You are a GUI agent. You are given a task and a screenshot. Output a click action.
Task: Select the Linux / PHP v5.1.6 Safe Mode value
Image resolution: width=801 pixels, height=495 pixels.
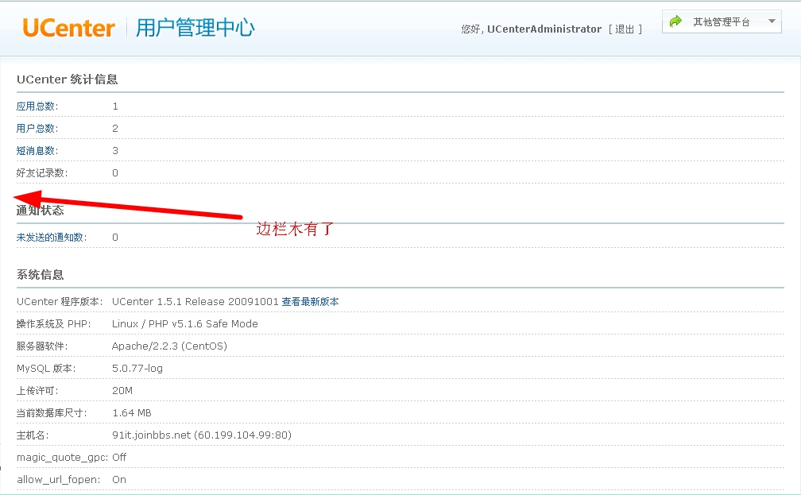tap(185, 324)
